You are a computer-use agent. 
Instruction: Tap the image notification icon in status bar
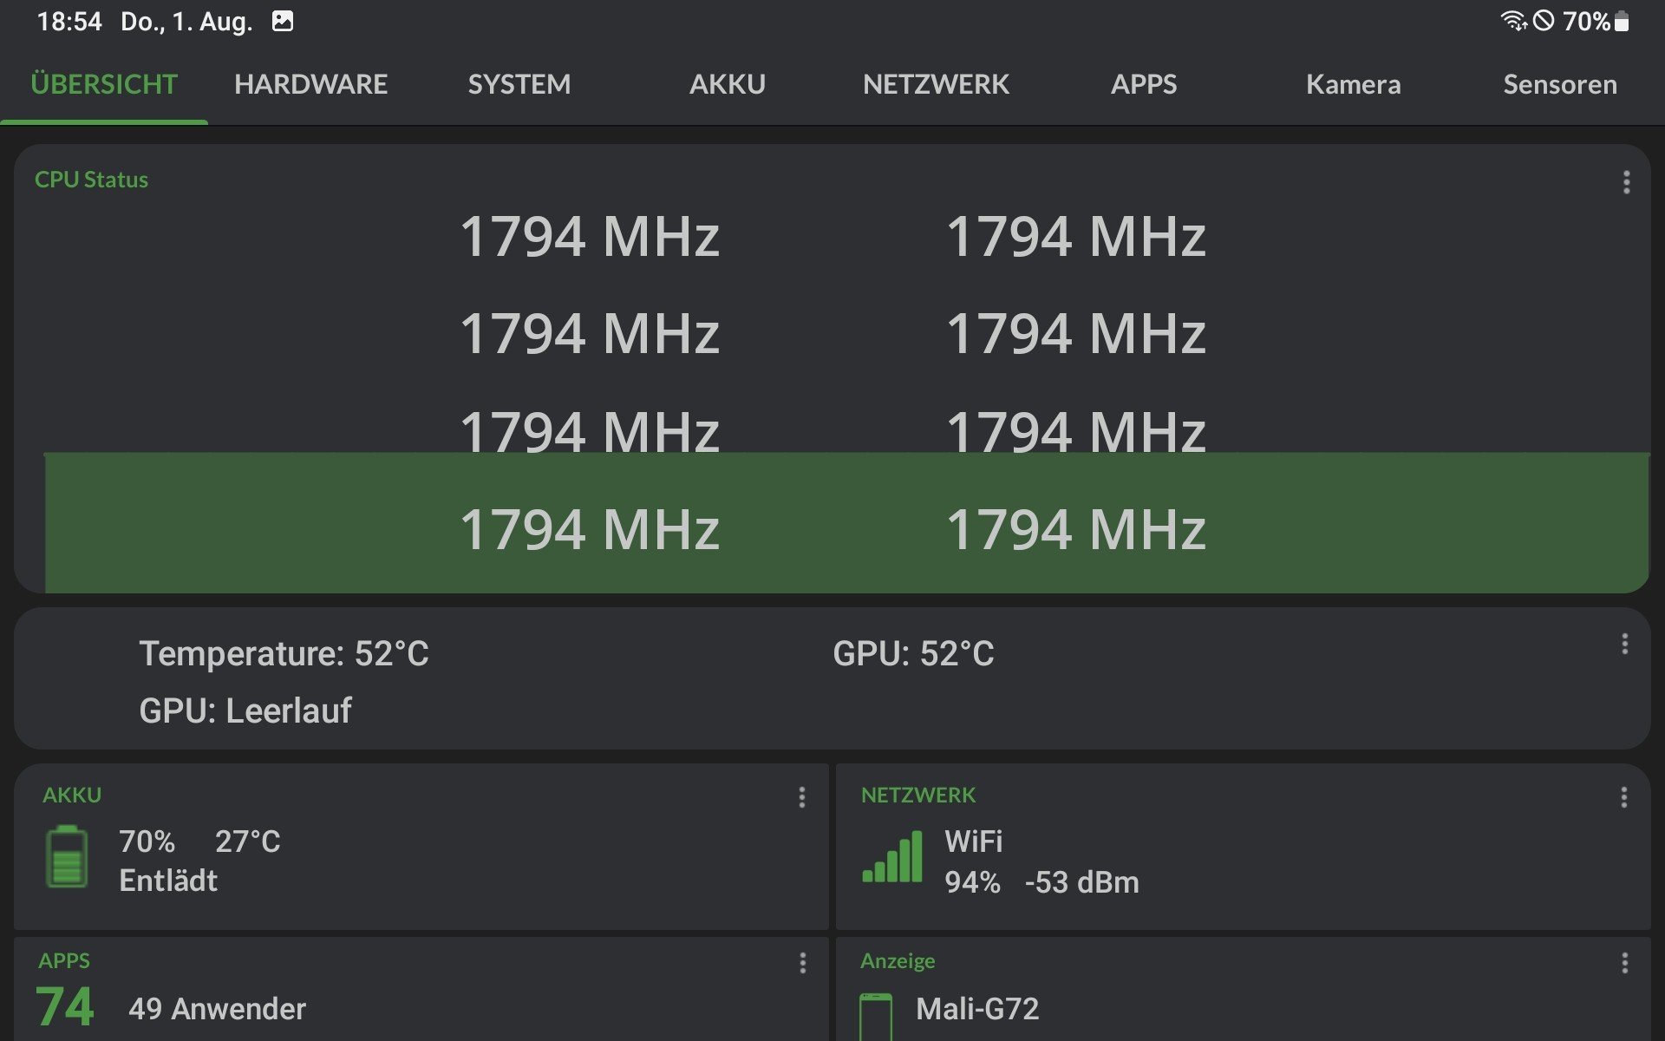[283, 22]
